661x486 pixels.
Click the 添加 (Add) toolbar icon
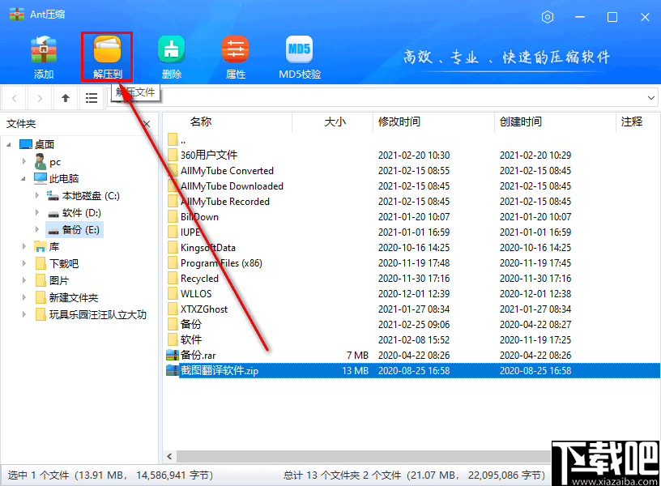pyautogui.click(x=44, y=58)
